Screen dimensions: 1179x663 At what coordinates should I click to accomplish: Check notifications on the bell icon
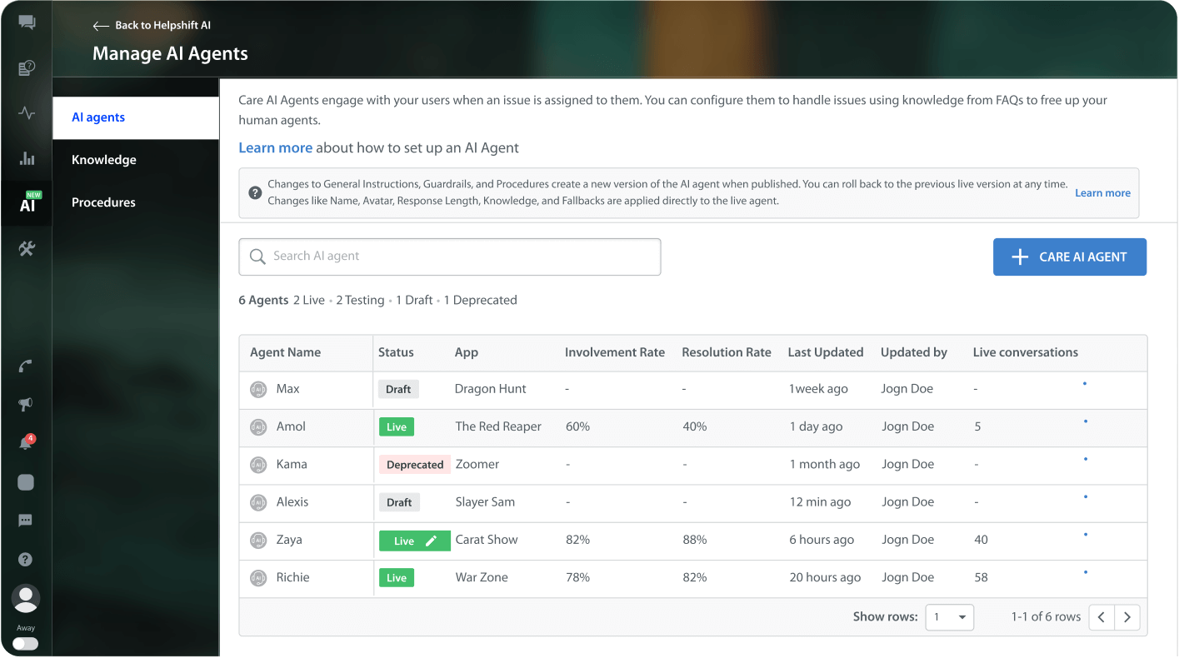(26, 441)
